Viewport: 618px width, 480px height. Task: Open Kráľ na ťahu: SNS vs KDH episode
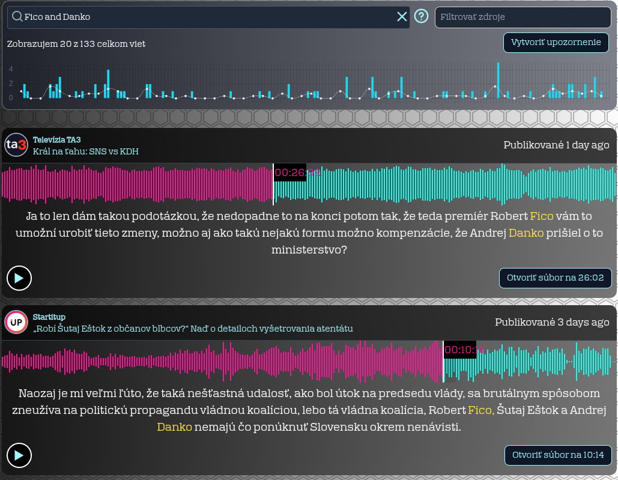click(x=85, y=151)
